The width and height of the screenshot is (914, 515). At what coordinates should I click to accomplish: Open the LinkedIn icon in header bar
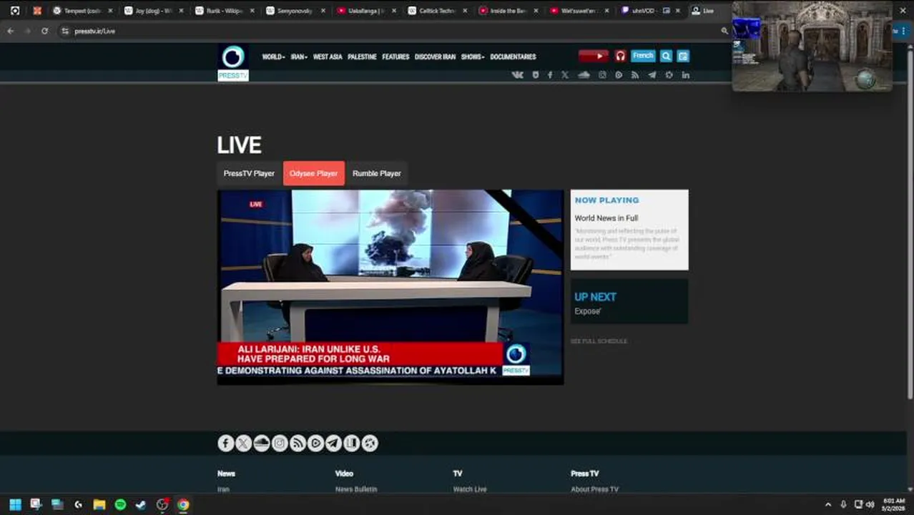tap(686, 75)
